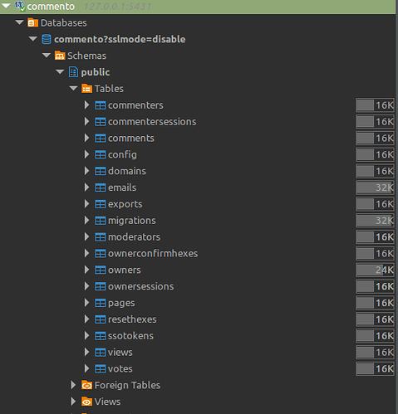The width and height of the screenshot is (398, 414).
Task: Click the emails table icon
Action: [101, 188]
